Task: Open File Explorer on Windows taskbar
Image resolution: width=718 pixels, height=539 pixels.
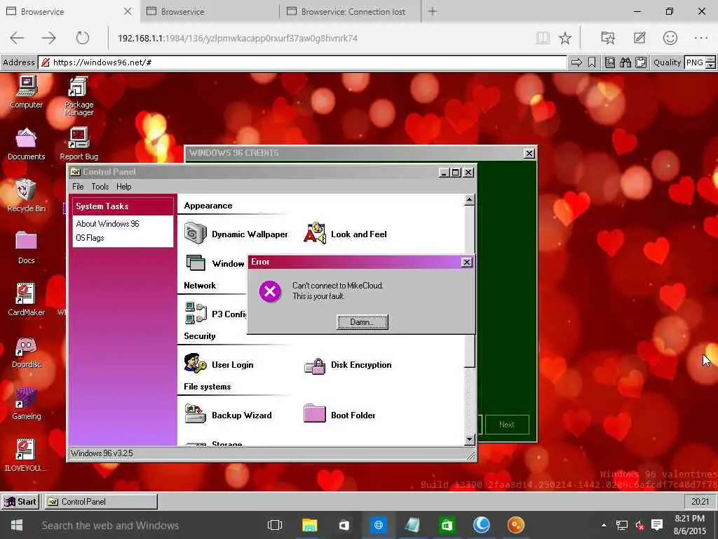Action: (309, 525)
